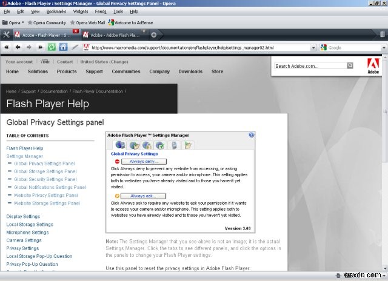Viewport: 388px width, 281px height.
Task: Select Global Security Settings tab icon
Action: (x=147, y=145)
